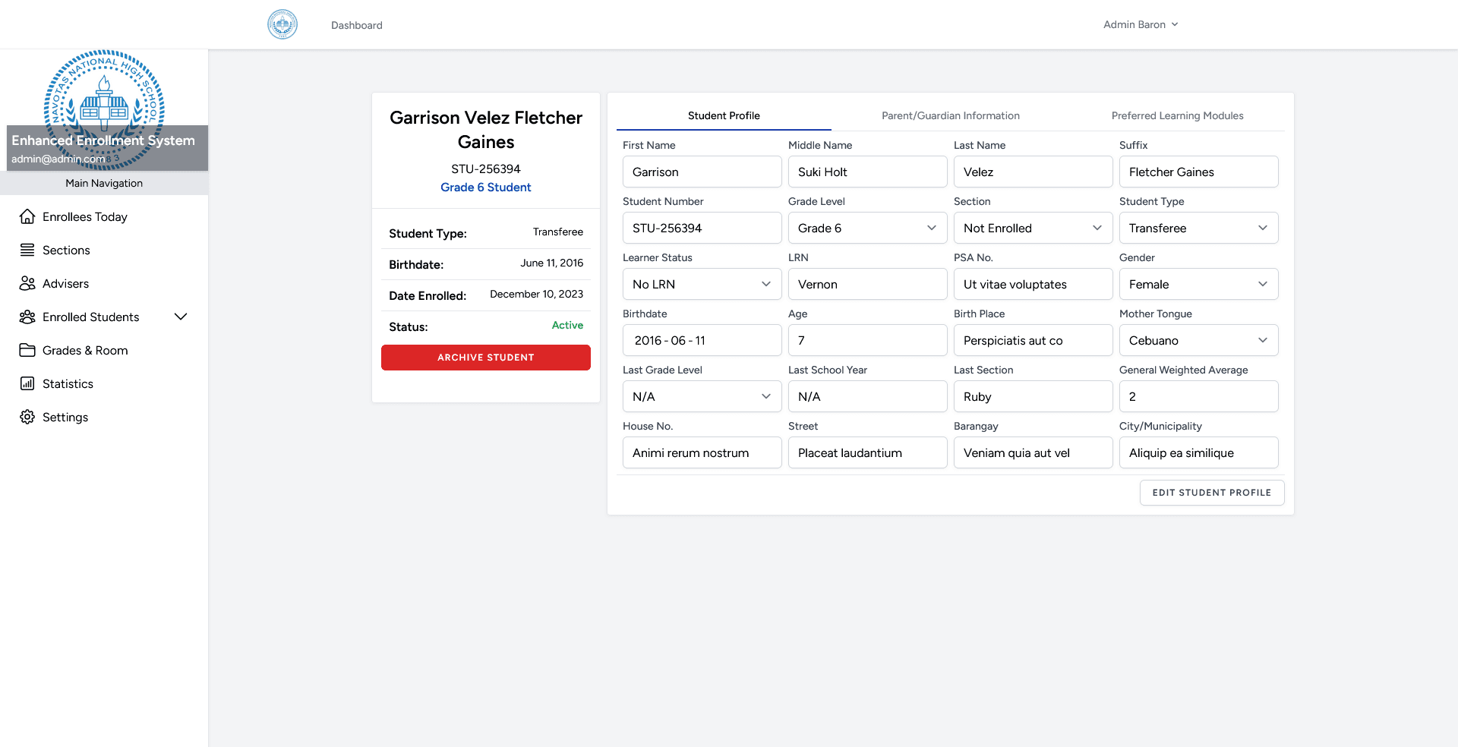Click the Settings gear icon

click(27, 417)
